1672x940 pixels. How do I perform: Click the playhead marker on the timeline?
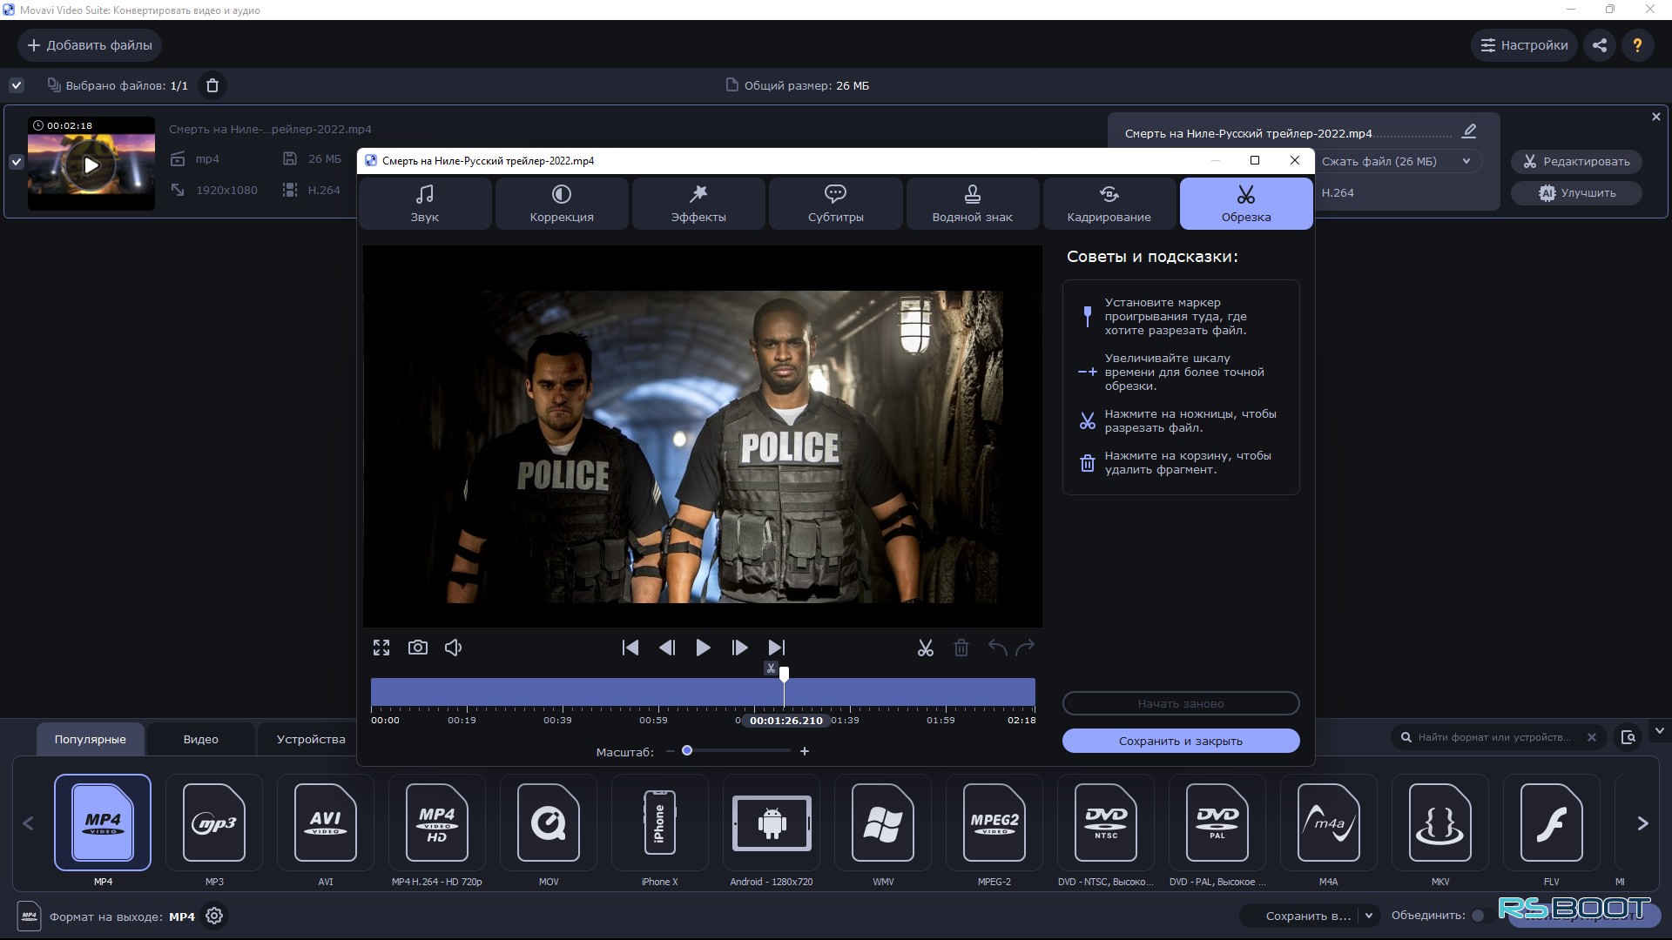pos(785,674)
